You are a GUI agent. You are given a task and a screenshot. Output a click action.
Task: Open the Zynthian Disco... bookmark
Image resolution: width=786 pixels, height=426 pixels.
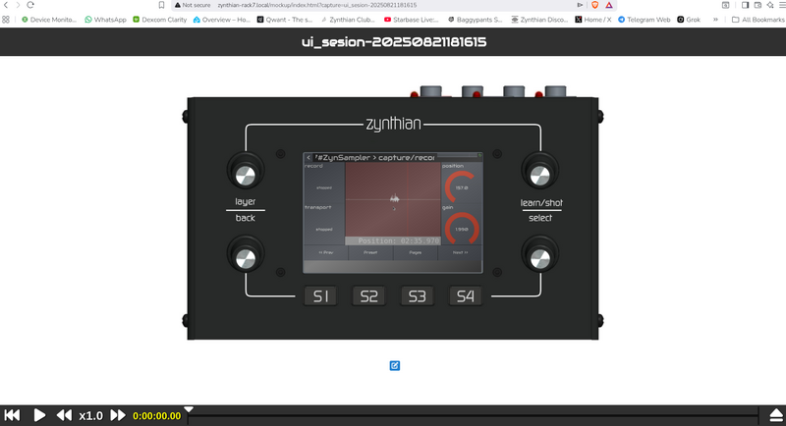click(539, 20)
